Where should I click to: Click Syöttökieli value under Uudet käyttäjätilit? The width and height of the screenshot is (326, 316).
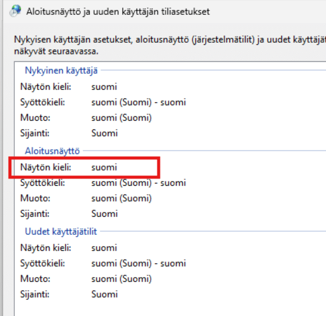pyautogui.click(x=138, y=263)
